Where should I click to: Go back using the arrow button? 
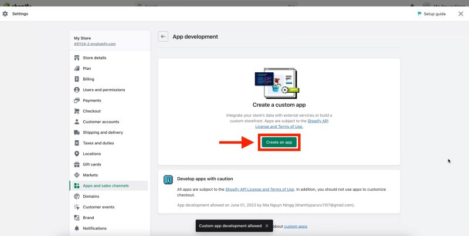(x=163, y=36)
